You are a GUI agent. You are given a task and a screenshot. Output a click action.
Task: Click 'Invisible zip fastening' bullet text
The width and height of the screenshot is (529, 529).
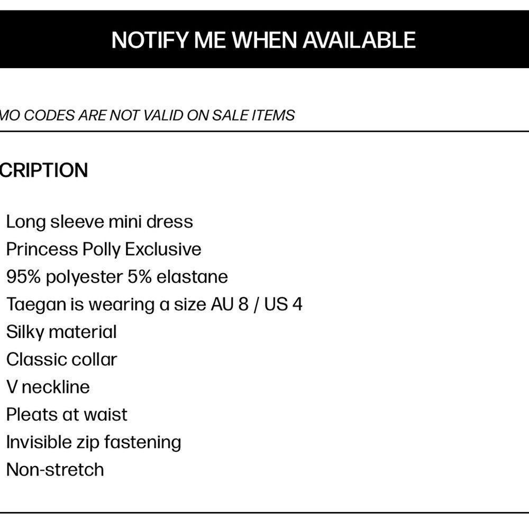click(x=94, y=442)
